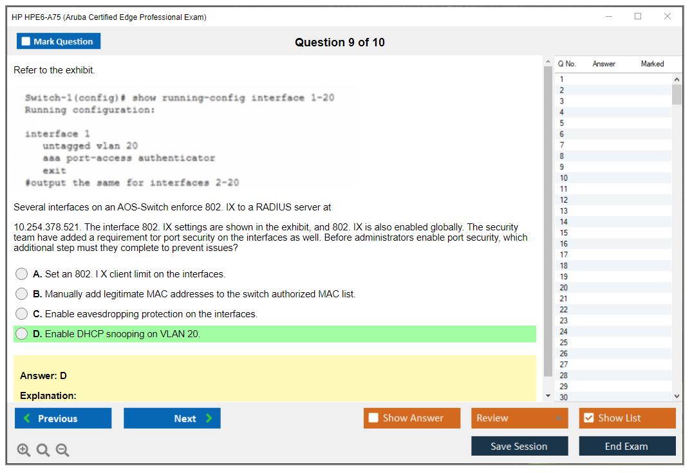Image resolution: width=692 pixels, height=473 pixels.
Task: Uncheck the Show List checkbox
Action: [588, 418]
